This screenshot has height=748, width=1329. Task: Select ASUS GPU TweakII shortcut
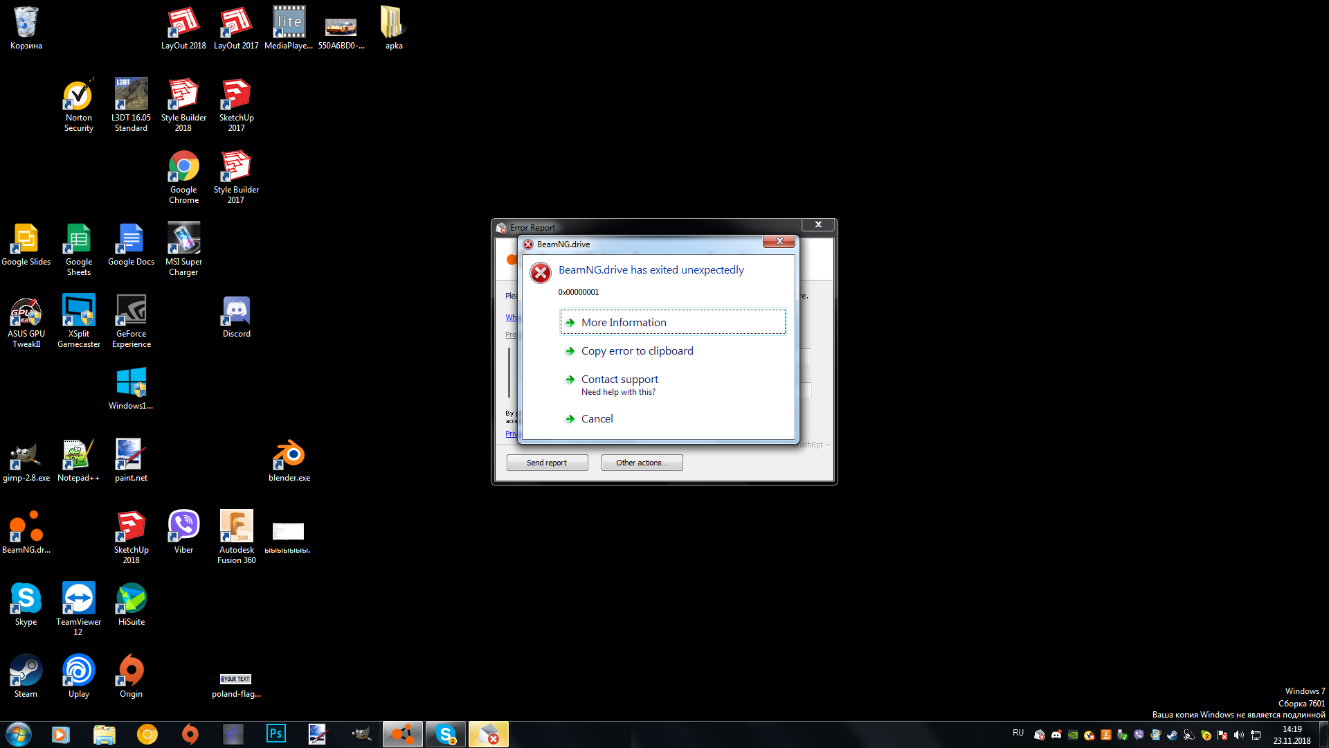(x=26, y=322)
